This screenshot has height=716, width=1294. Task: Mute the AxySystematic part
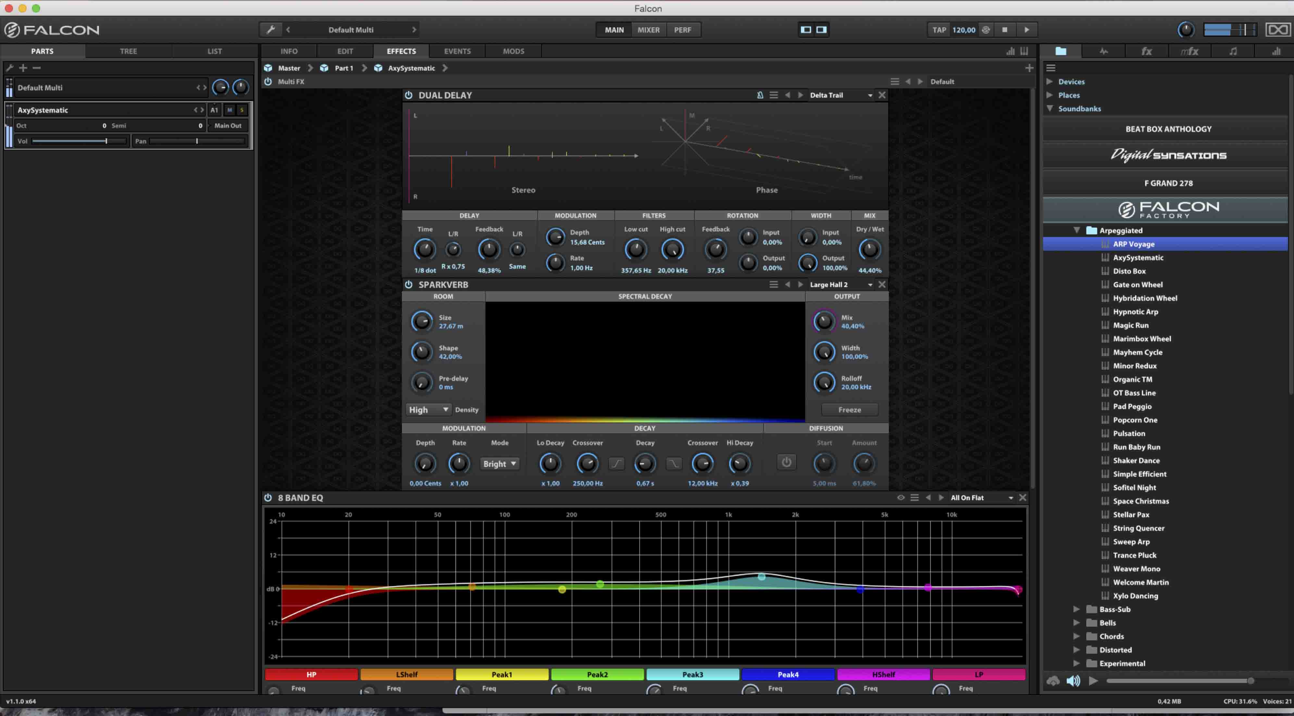click(x=230, y=110)
